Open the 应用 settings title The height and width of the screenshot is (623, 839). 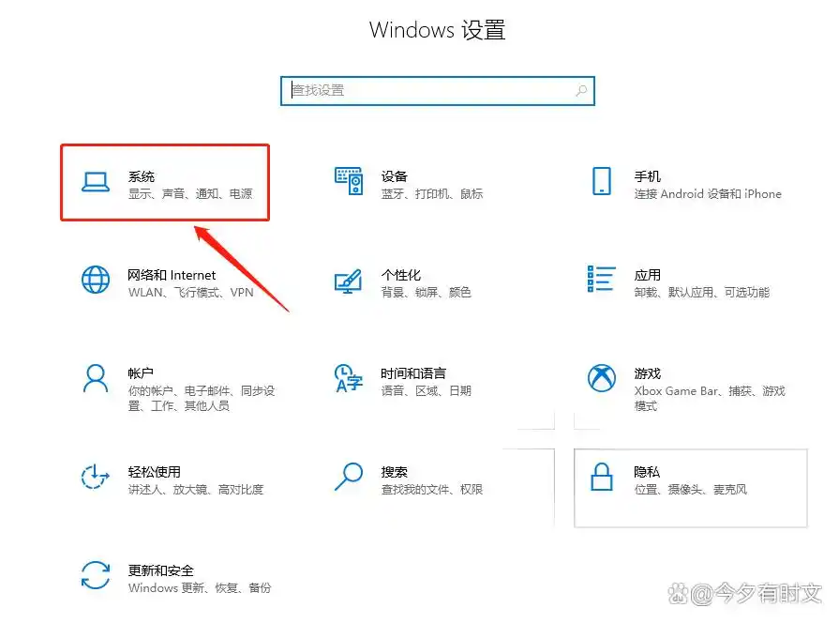point(648,275)
